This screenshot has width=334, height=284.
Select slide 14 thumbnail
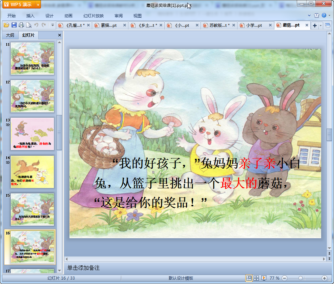[33, 172]
